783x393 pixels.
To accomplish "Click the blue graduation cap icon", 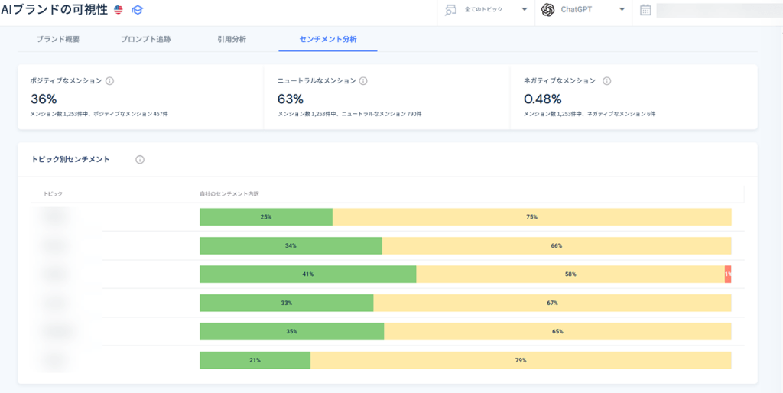I will pos(137,10).
